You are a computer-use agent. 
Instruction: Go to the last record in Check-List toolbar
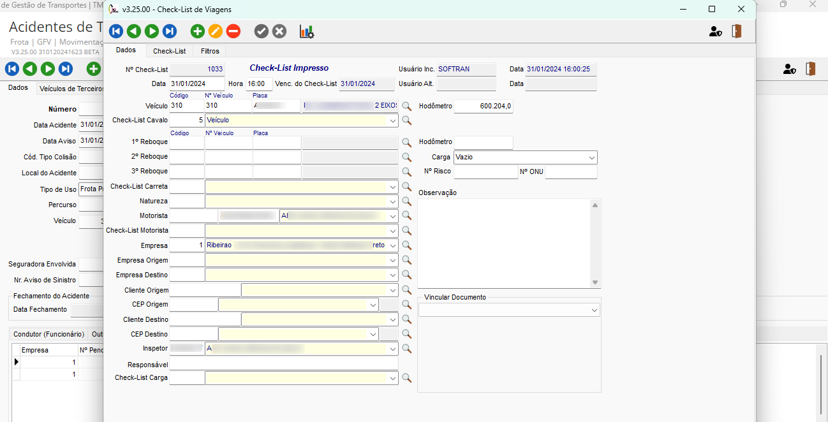point(170,31)
